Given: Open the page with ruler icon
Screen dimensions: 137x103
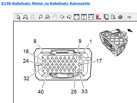Looking at the screenshot, I should (106, 17).
